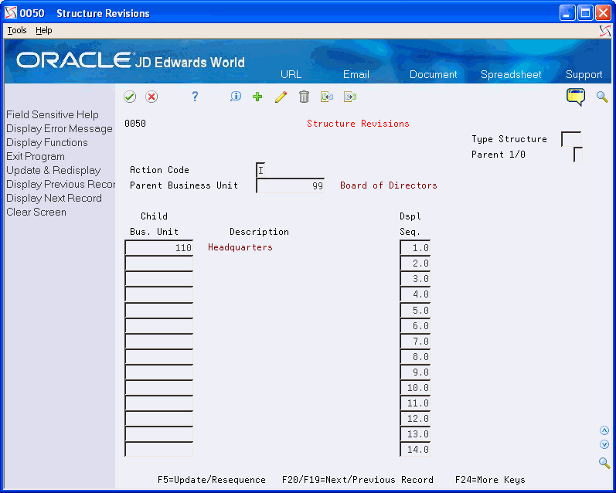616x493 pixels.
Task: Click the Dspl Seq. field showing 1.0
Action: point(415,248)
